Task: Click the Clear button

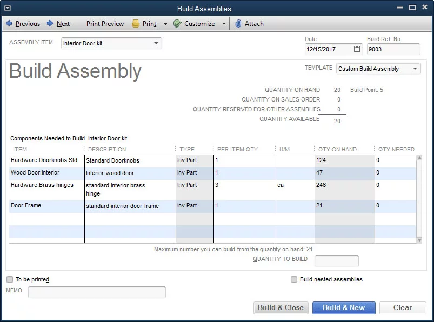Action: pos(403,307)
